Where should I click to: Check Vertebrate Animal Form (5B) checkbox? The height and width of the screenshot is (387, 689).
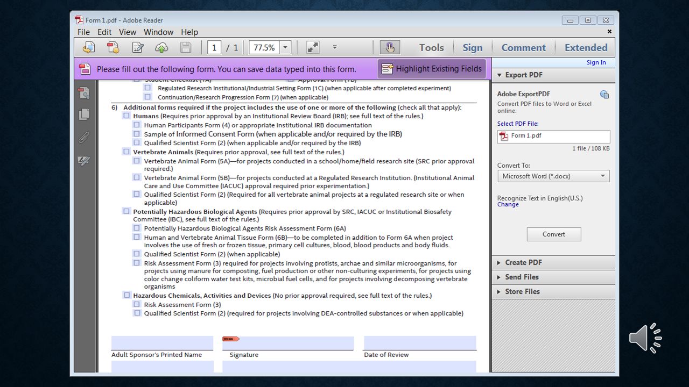[137, 177]
